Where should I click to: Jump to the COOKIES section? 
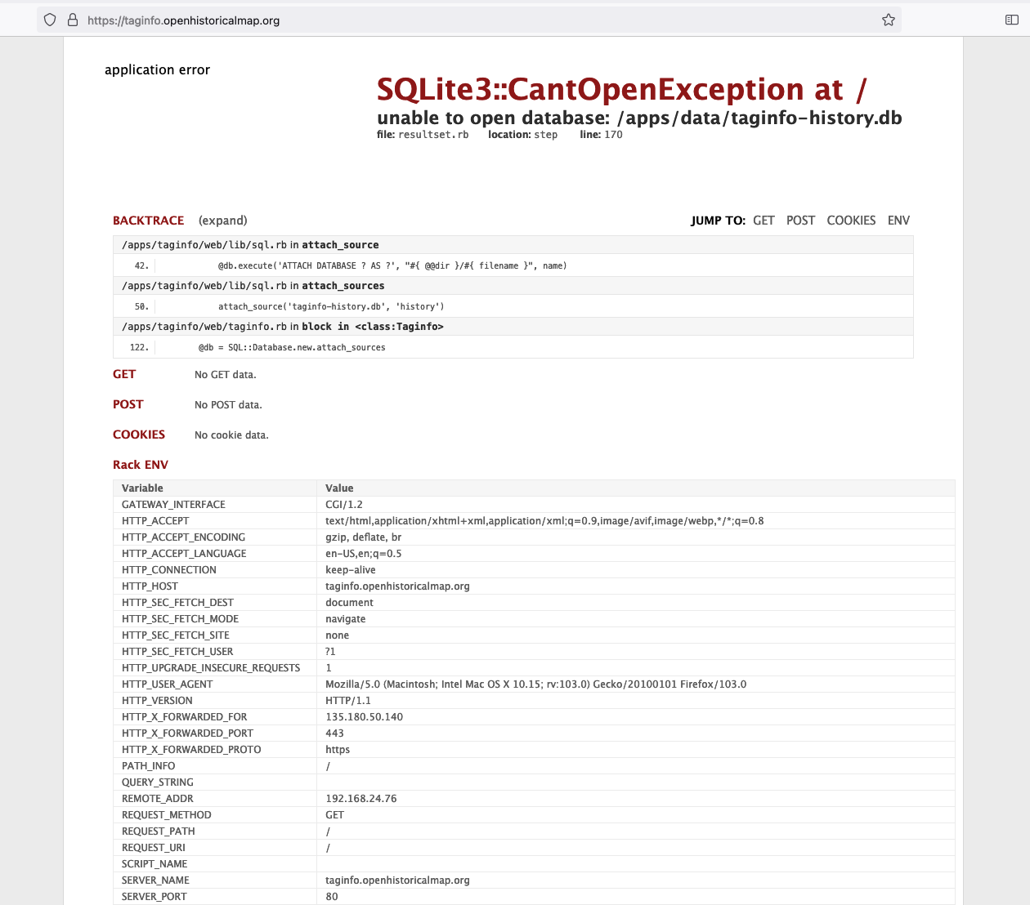tap(851, 220)
